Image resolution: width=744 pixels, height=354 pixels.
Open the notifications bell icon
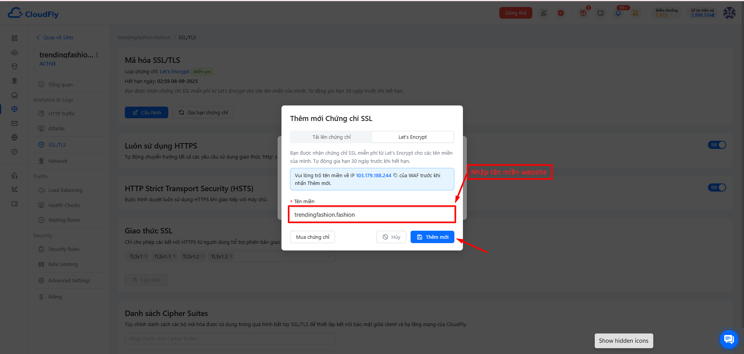[618, 13]
